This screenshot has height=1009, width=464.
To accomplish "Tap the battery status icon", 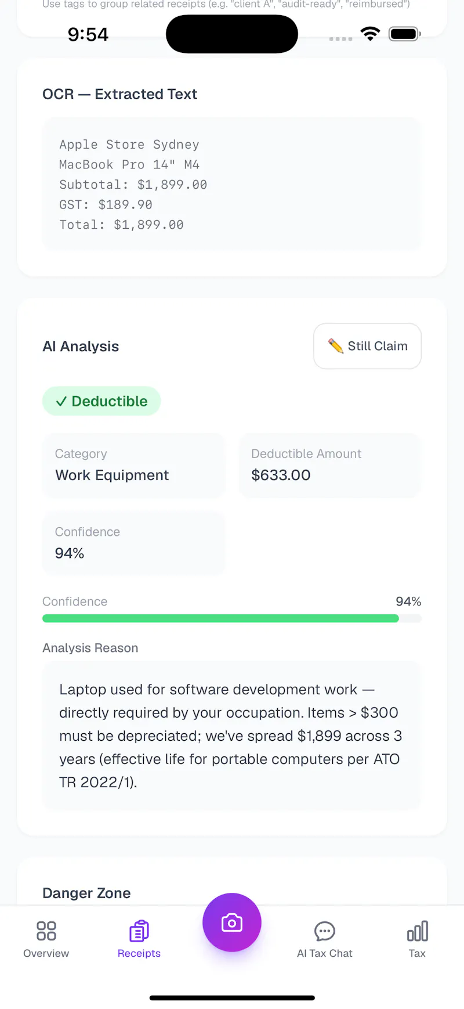I will 405,34.
